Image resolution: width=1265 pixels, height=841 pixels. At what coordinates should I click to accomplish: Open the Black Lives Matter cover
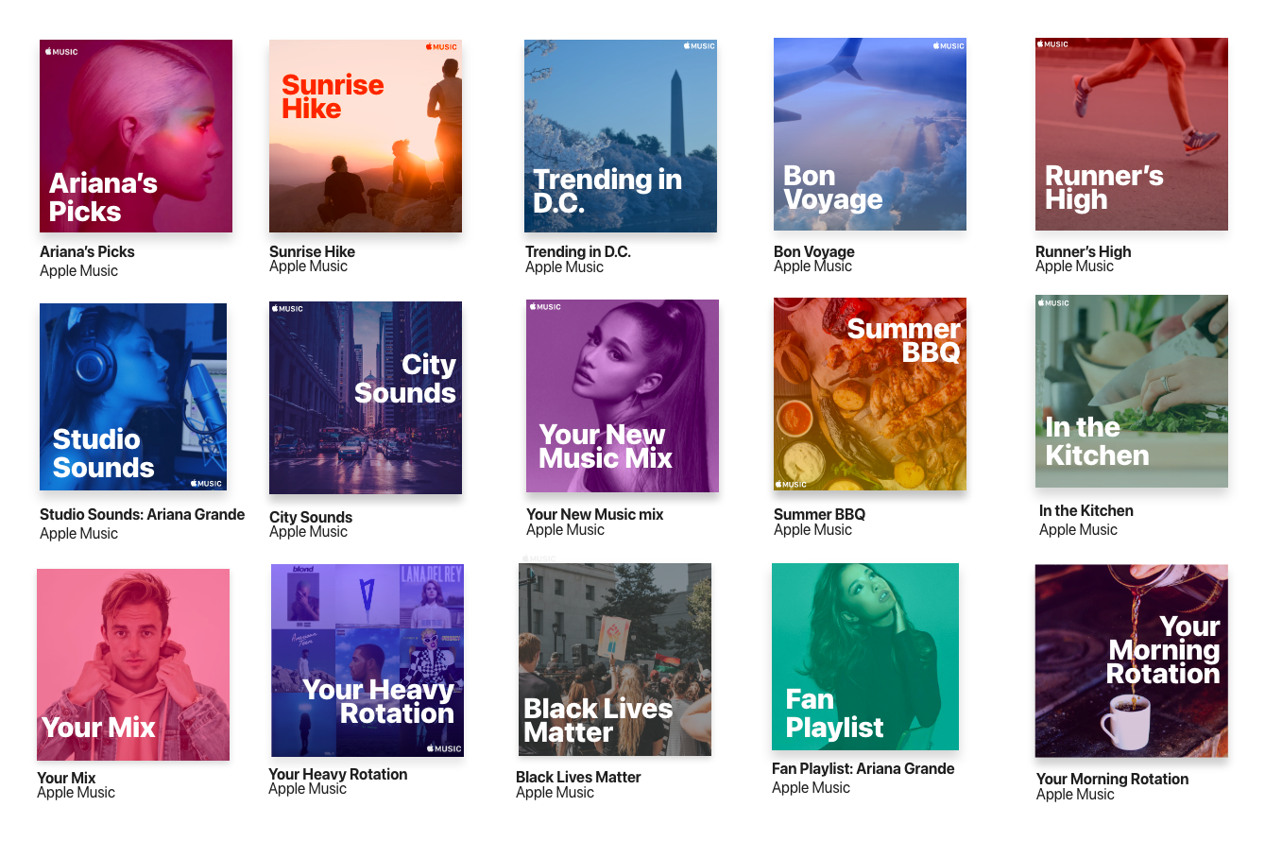(x=615, y=660)
